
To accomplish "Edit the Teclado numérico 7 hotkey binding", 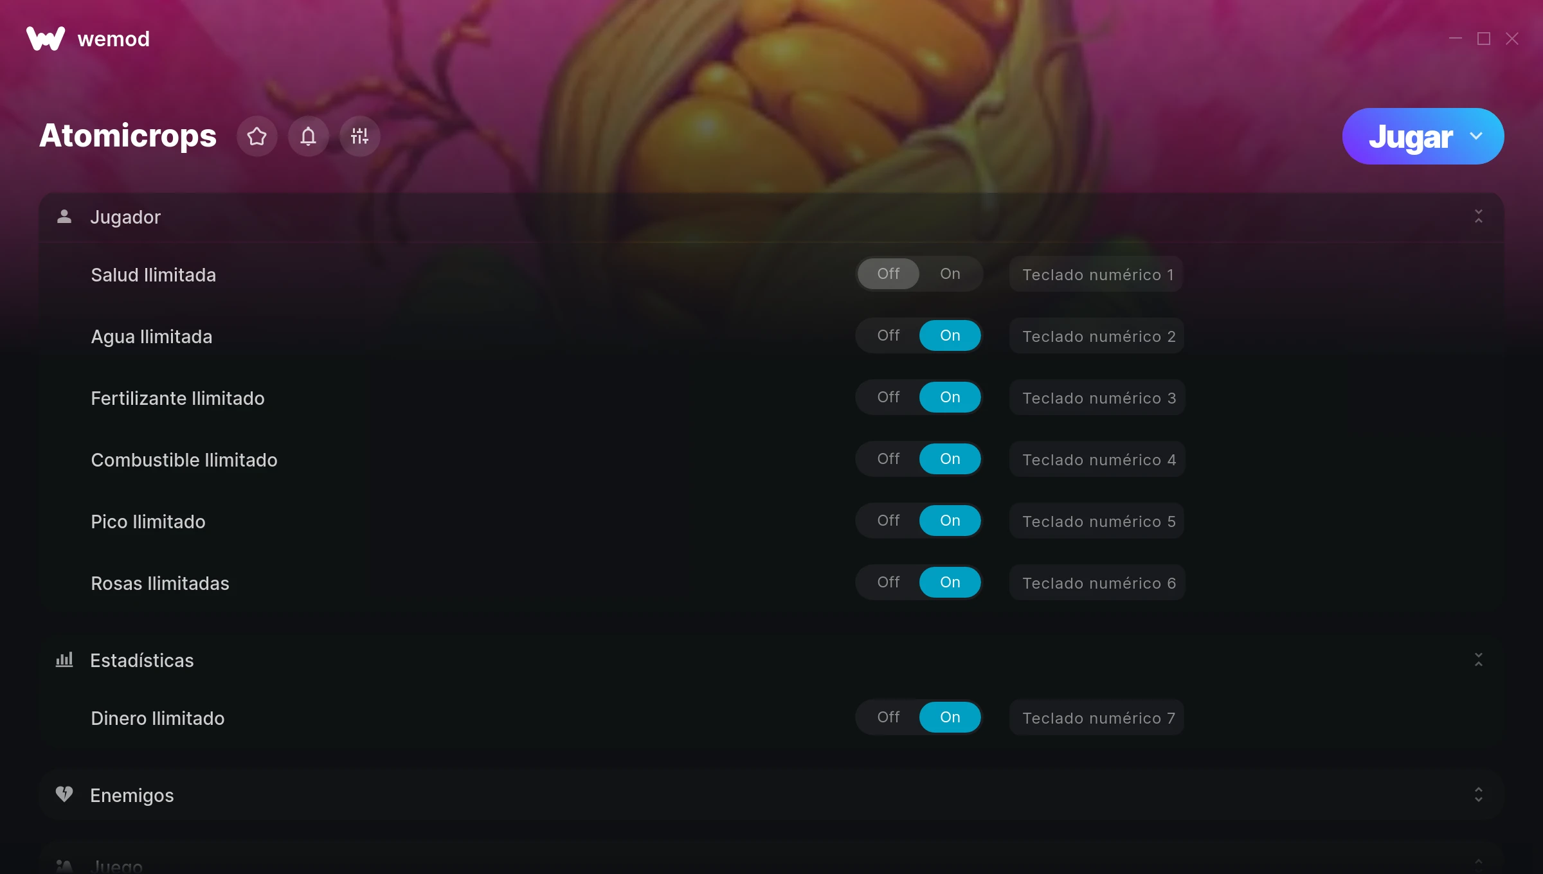I will coord(1097,718).
